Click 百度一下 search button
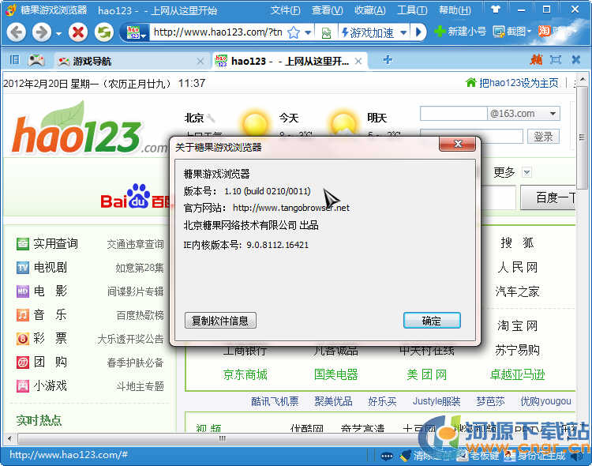592x466 pixels. click(549, 197)
